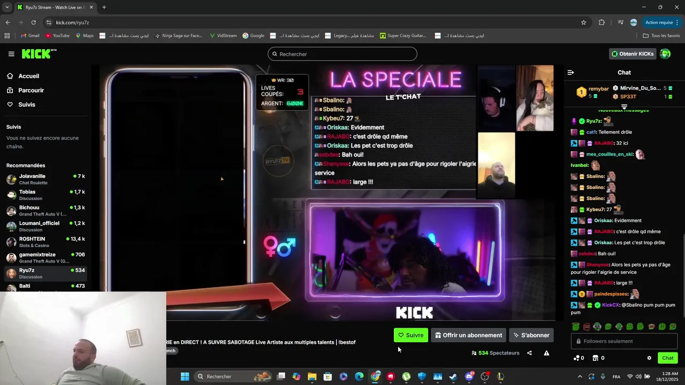Share the stream via share icon
Viewport: 685px width, 385px height.
click(529, 353)
